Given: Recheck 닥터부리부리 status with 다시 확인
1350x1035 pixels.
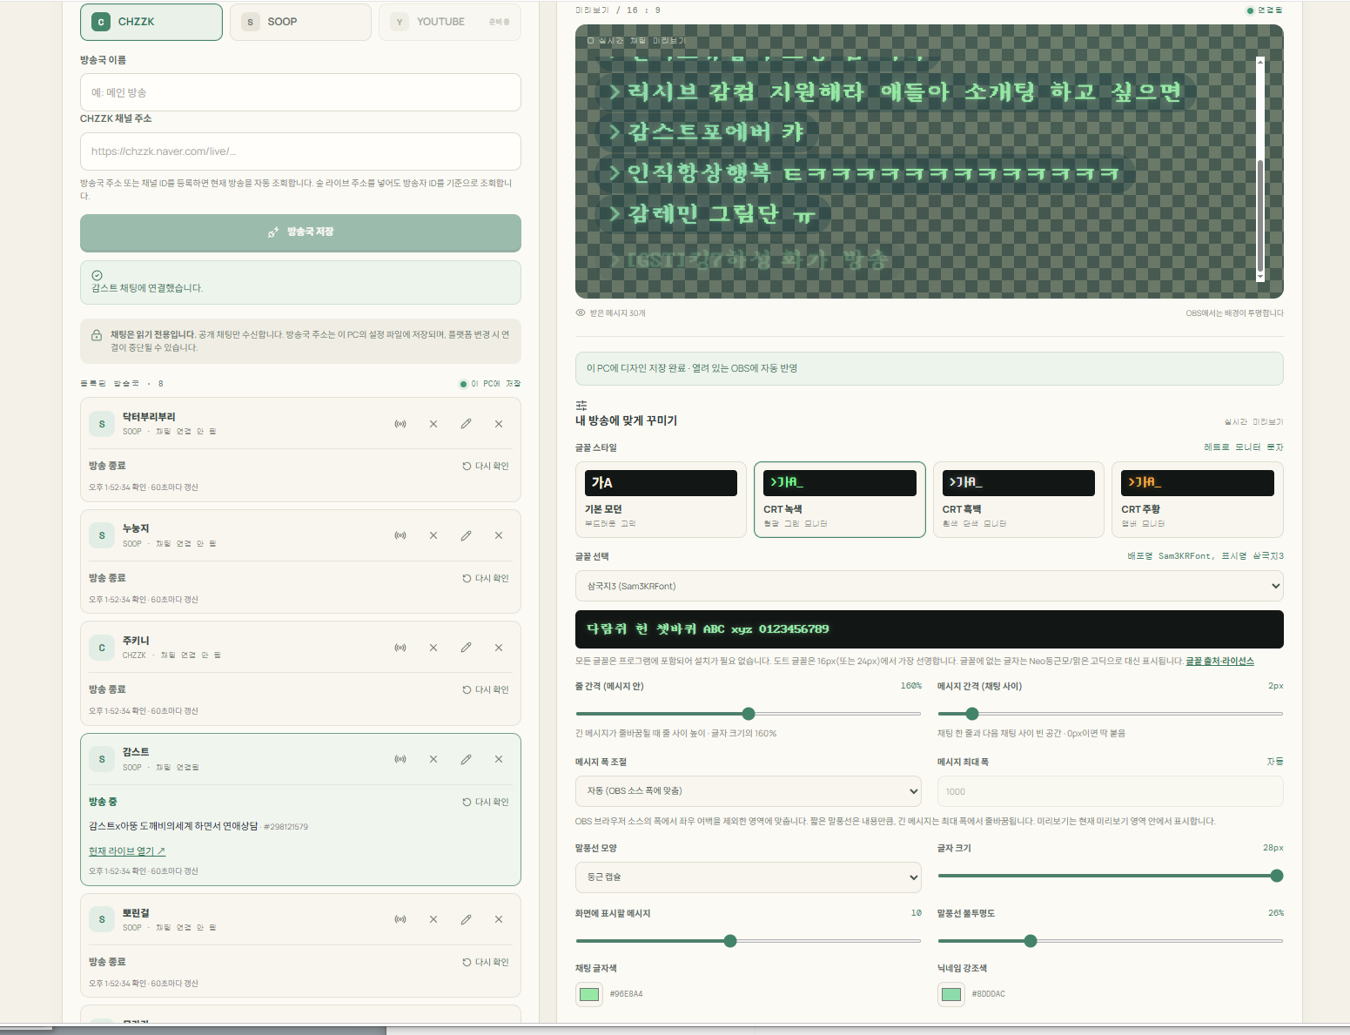Looking at the screenshot, I should [x=486, y=466].
